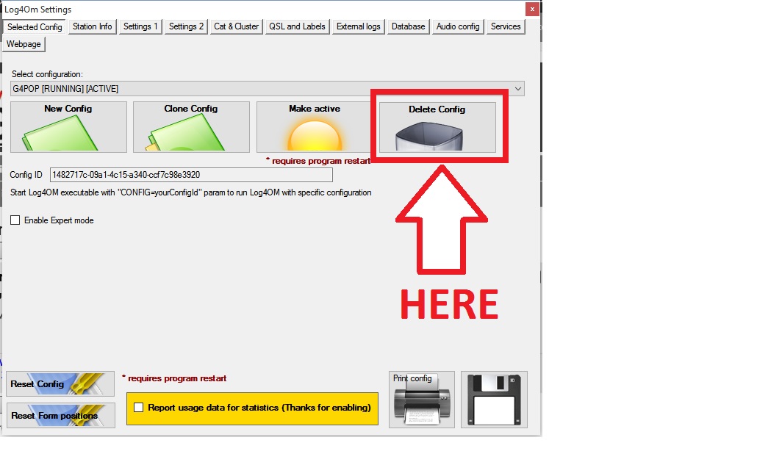Screen dimensions: 757x476
Task: Click the Clone Config button
Action: click(191, 127)
